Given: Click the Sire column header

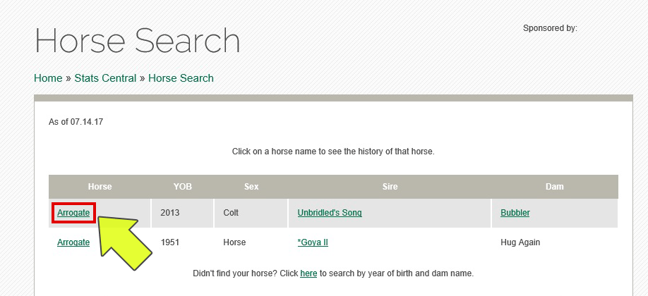Looking at the screenshot, I should click(x=390, y=187).
